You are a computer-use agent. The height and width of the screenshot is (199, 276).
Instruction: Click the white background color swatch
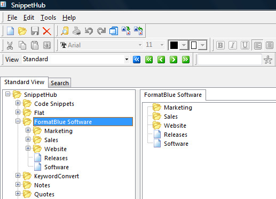194,45
